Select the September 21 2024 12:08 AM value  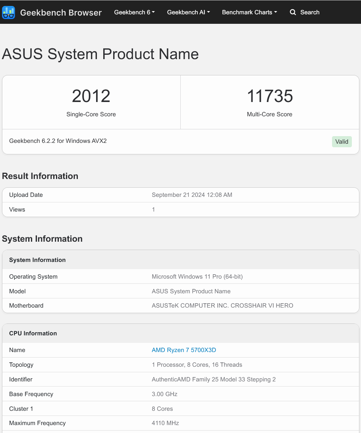tap(192, 195)
